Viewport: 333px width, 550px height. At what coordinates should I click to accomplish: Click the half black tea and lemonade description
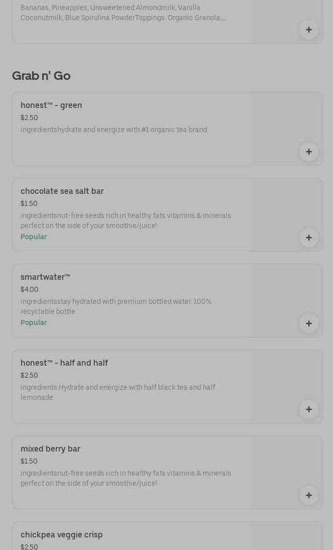[x=118, y=392]
